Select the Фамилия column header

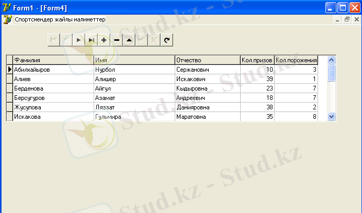[53, 60]
